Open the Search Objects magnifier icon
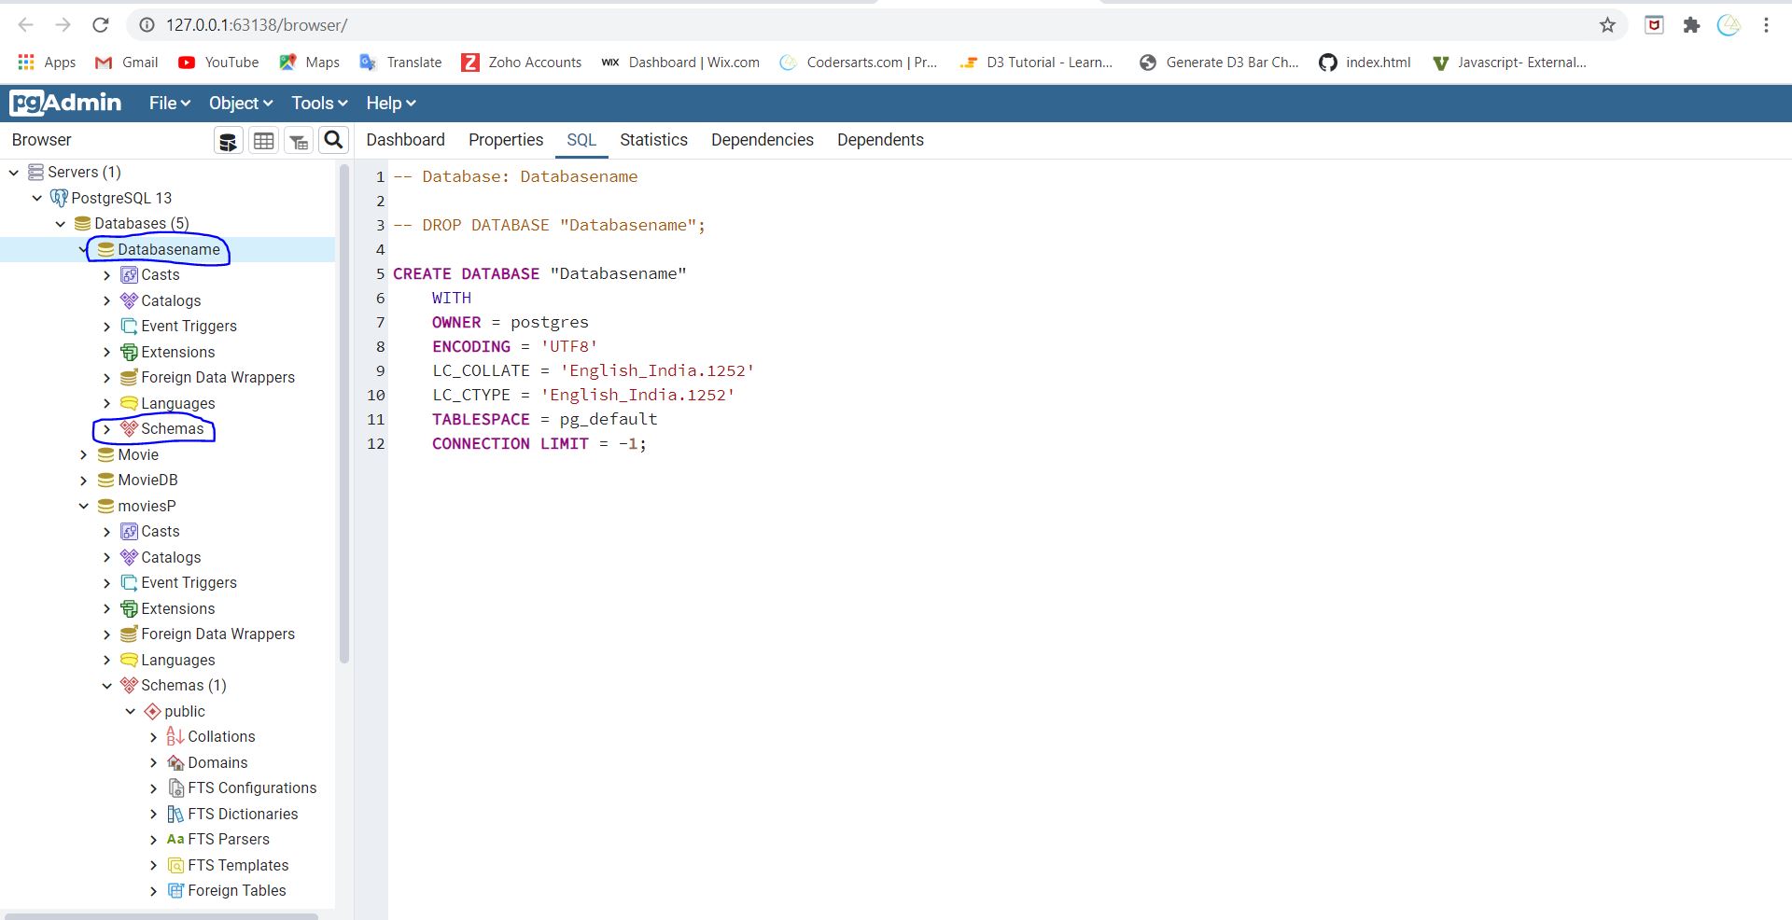This screenshot has width=1792, height=920. (x=333, y=140)
